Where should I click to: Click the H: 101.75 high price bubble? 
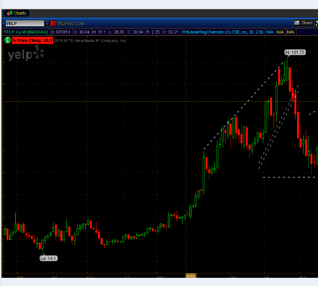pos(295,52)
